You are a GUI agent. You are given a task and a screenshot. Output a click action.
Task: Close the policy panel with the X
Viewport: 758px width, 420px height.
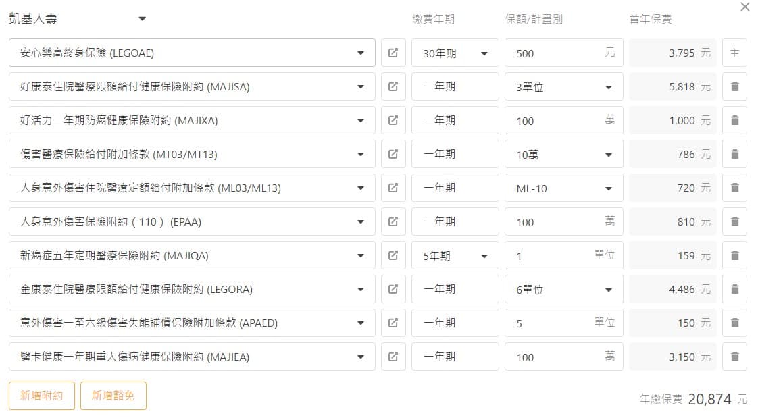(745, 7)
